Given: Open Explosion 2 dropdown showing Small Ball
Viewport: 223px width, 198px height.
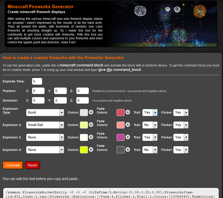Looking at the screenshot, I should point(45,125).
